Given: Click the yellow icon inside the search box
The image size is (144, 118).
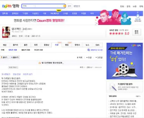Looking at the screenshot, I should [x=64, y=6].
